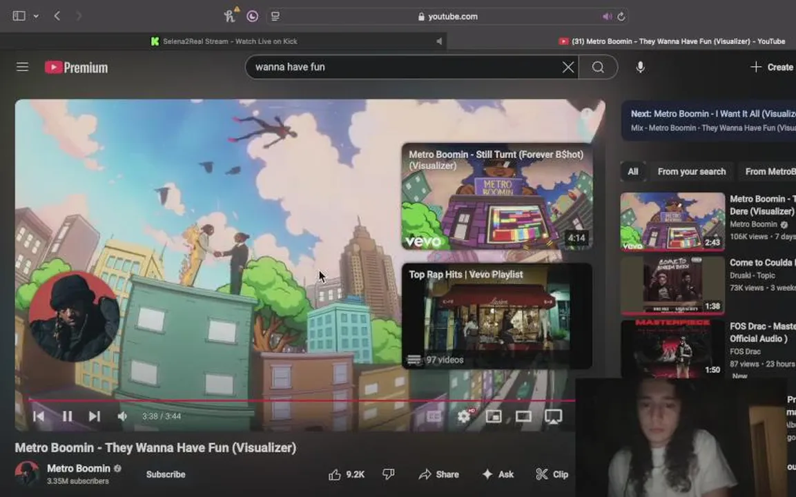Image resolution: width=796 pixels, height=497 pixels.
Task: Open the sidebar dropdown chevron
Action: (x=36, y=17)
